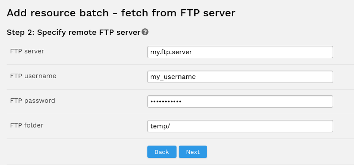Click the "FTP username" label text
This screenshot has width=354, height=165.
(33, 76)
